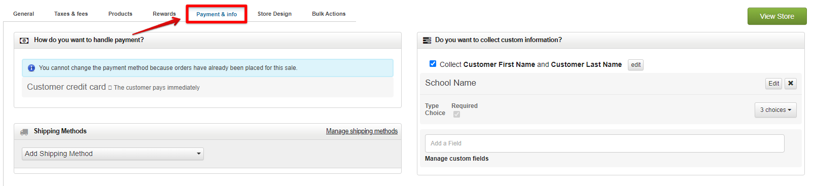Open the Taxes & fees tab
The width and height of the screenshot is (814, 186).
point(71,14)
